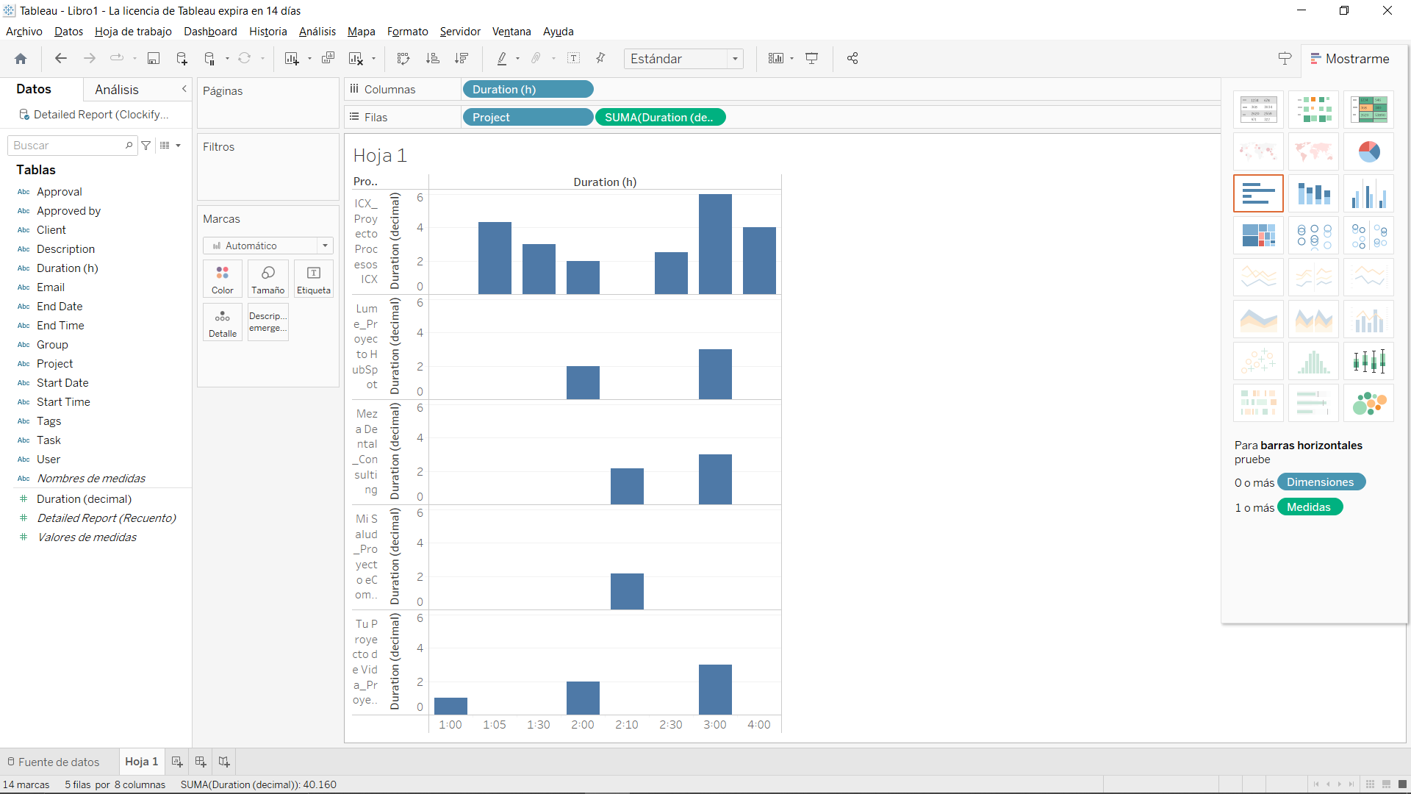
Task: Open Color options on the Marcas card
Action: 222,279
